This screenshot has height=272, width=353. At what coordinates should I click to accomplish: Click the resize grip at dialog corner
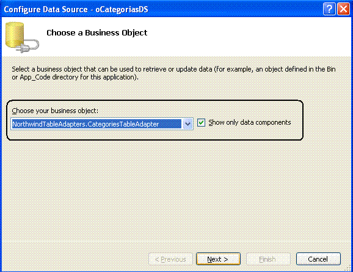(x=348, y=268)
